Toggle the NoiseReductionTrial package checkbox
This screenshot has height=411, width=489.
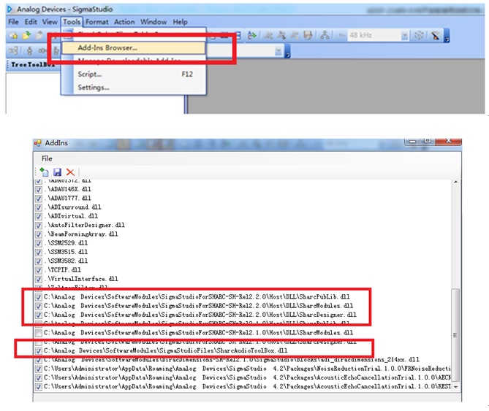[39, 369]
